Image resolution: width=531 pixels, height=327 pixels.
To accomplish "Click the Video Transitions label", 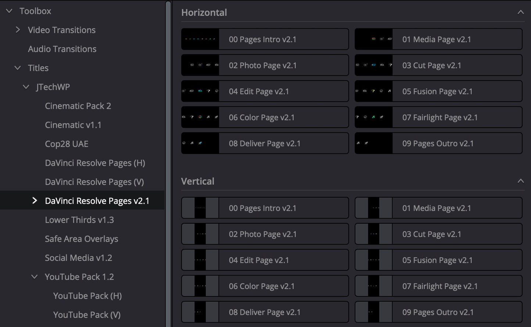I will [x=62, y=30].
